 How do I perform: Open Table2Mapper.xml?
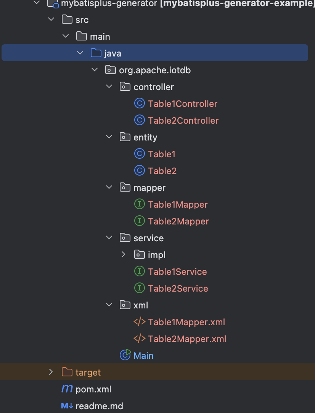coord(186,339)
